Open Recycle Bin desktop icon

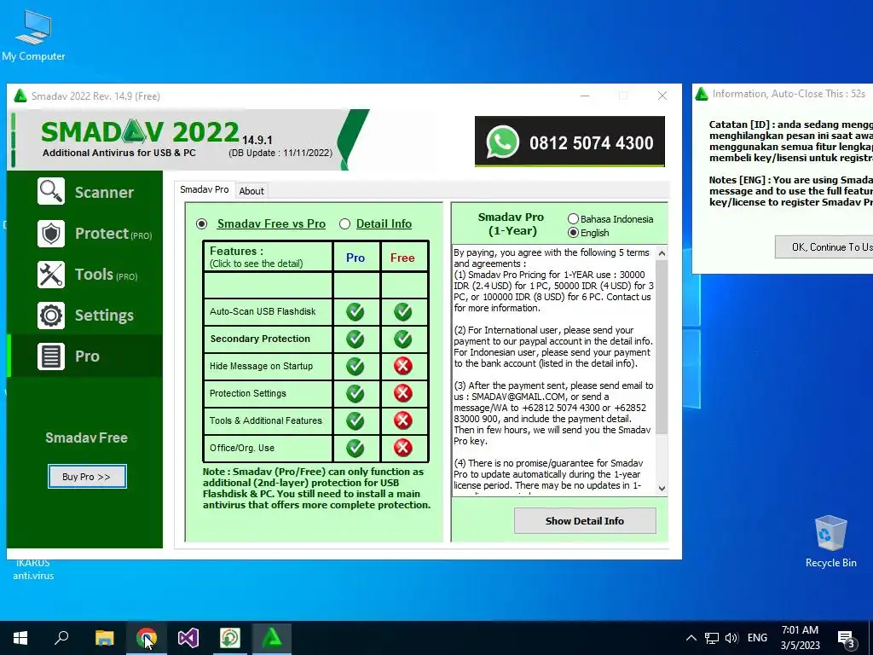[830, 542]
